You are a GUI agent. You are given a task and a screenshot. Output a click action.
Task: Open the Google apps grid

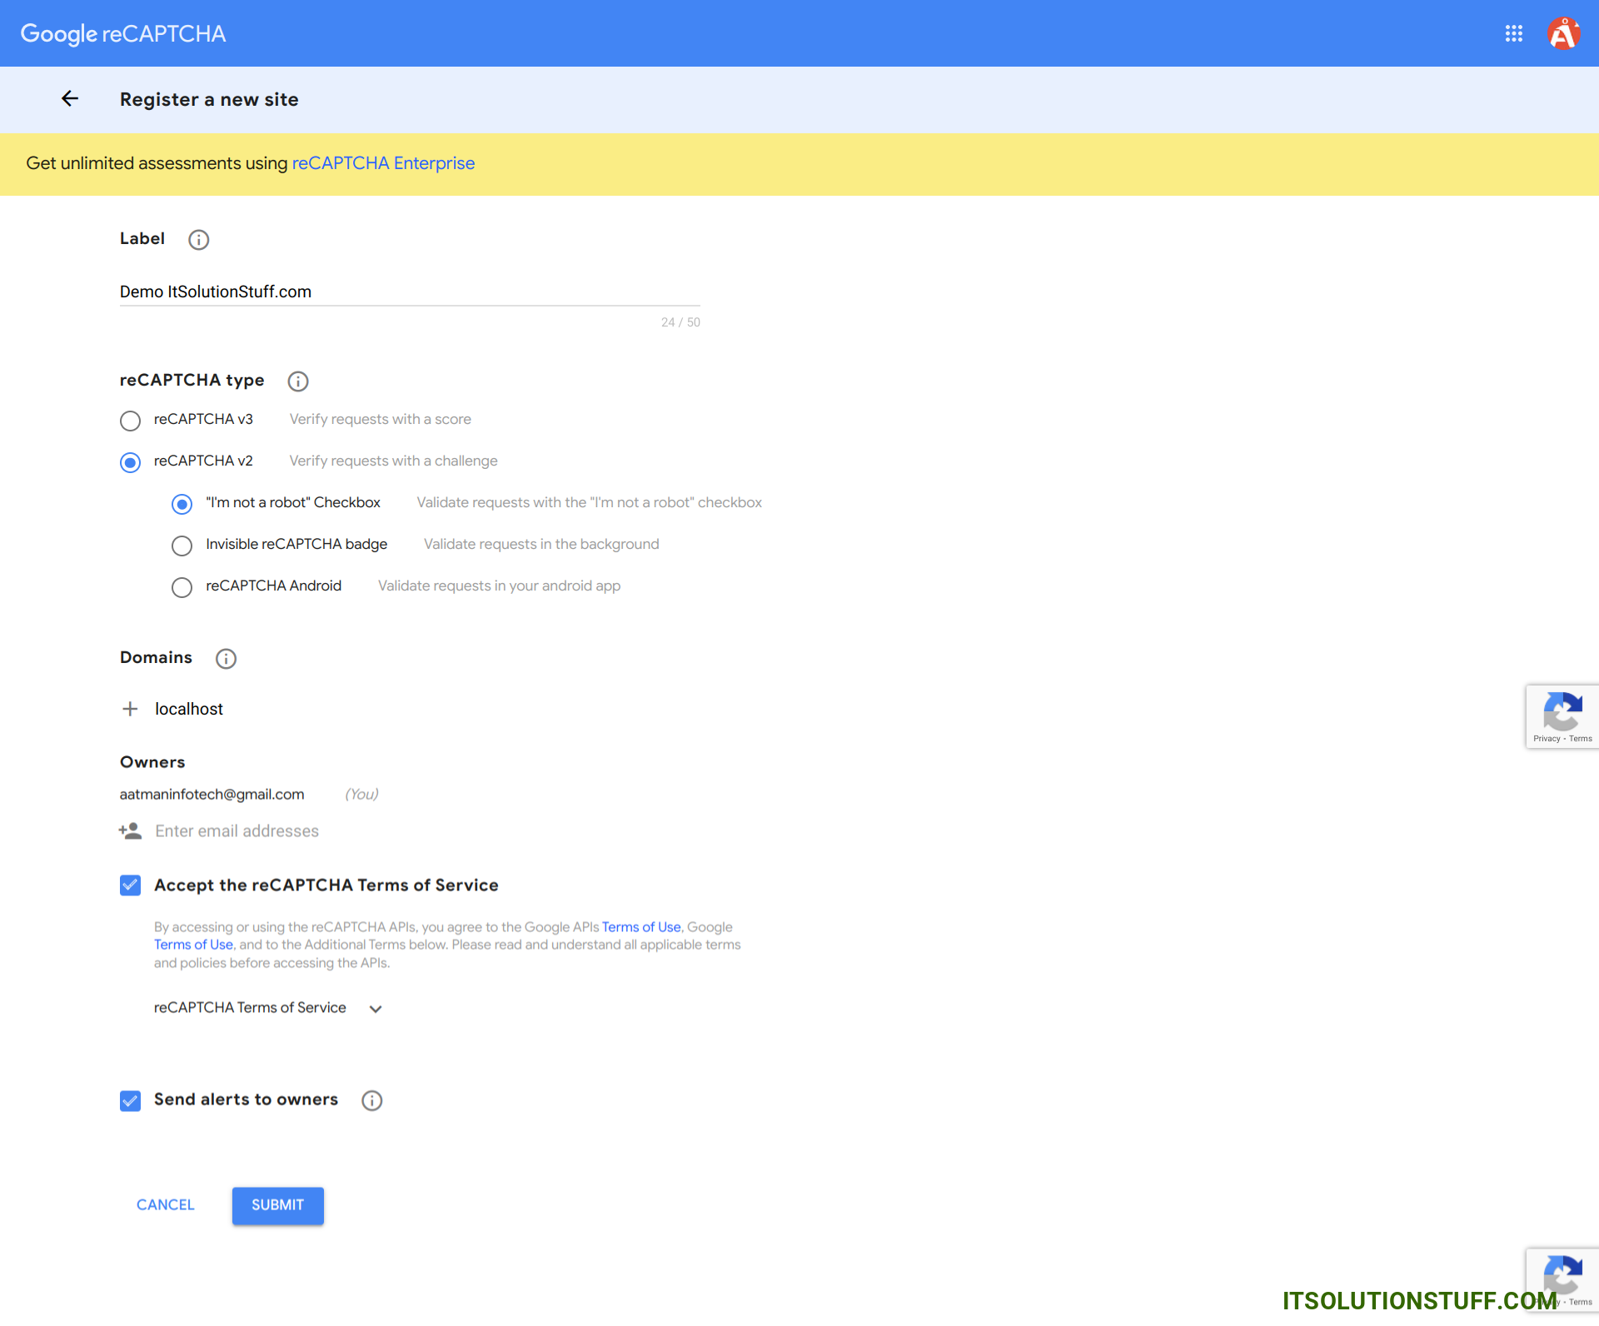[1513, 33]
